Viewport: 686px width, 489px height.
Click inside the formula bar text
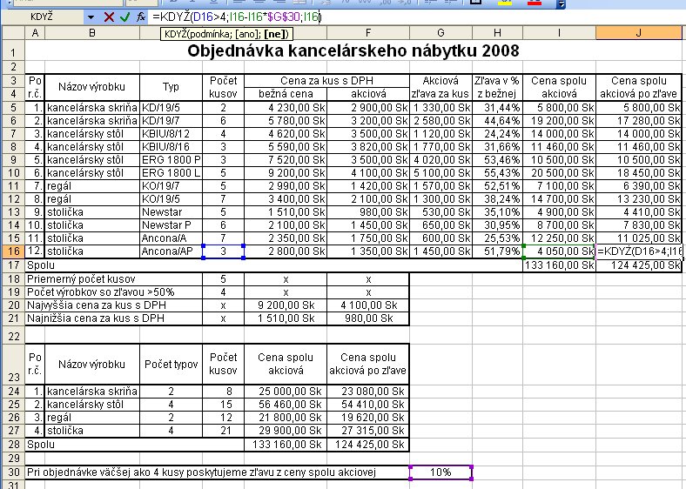(237, 17)
